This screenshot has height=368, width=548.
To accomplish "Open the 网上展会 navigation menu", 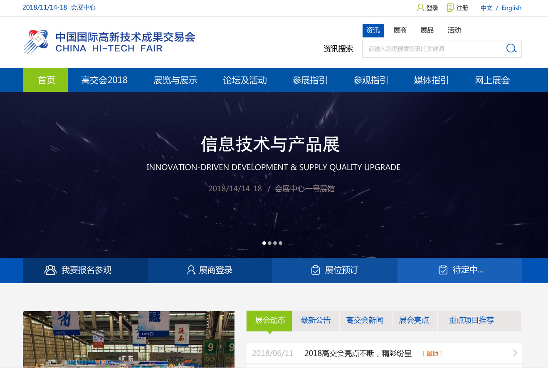I will [x=491, y=80].
